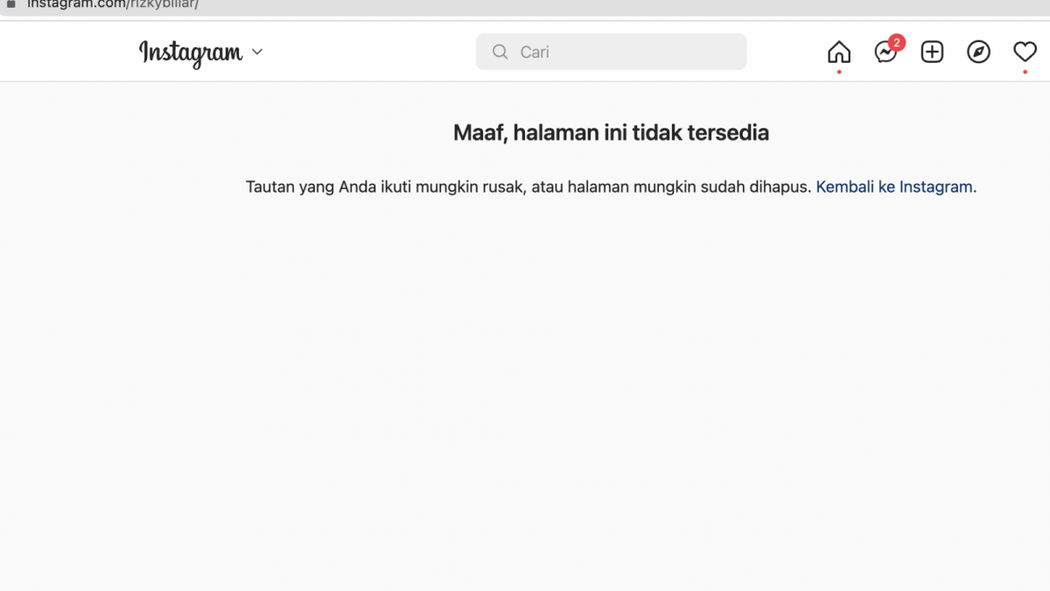Open Explore using the compass icon
Image resolution: width=1050 pixels, height=591 pixels.
[x=978, y=52]
